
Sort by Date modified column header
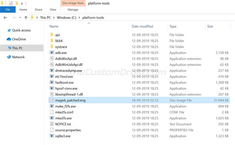tap(142, 26)
